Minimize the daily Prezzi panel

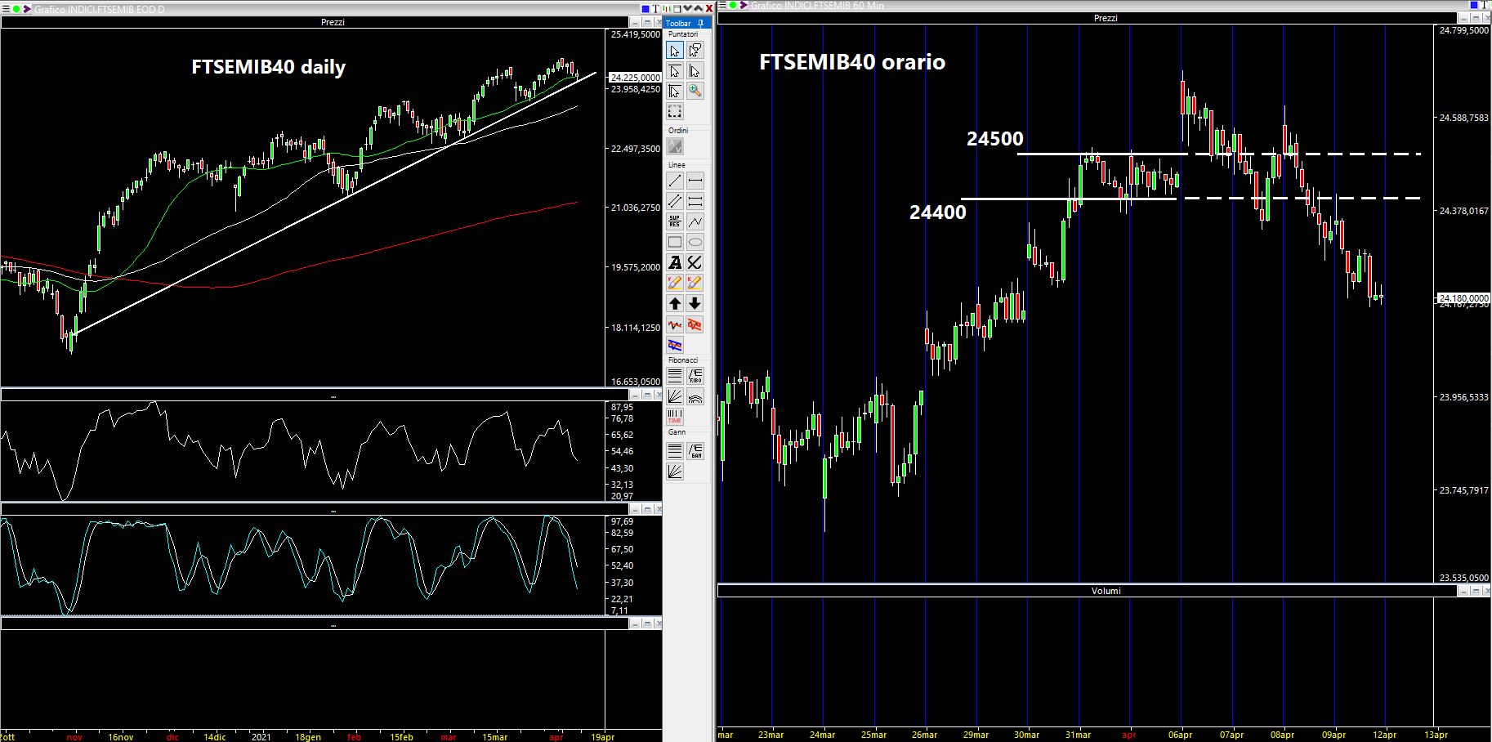pyautogui.click(x=637, y=22)
